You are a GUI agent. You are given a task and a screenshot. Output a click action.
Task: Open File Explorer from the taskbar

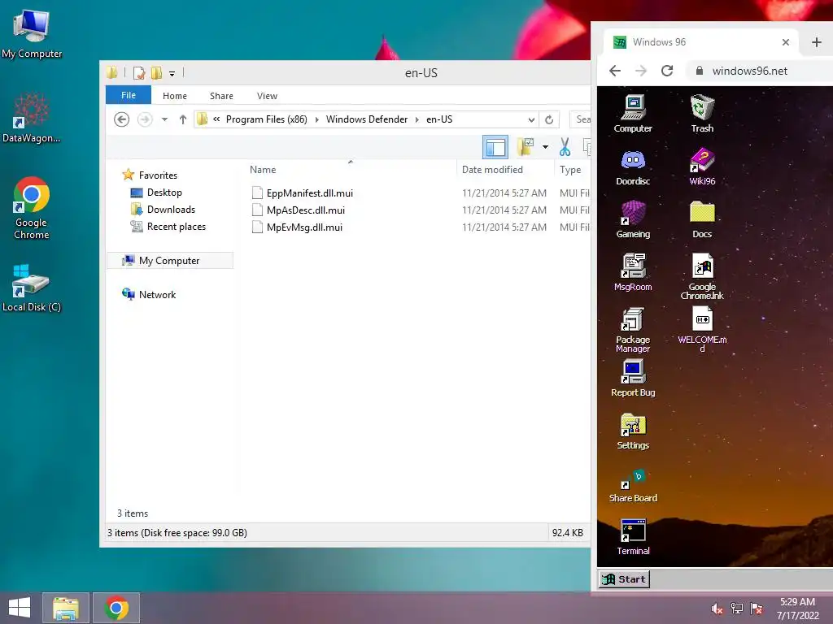[65, 608]
